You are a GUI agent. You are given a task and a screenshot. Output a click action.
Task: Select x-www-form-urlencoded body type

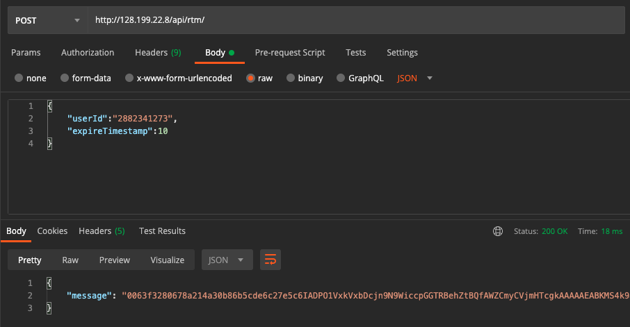pyautogui.click(x=179, y=78)
